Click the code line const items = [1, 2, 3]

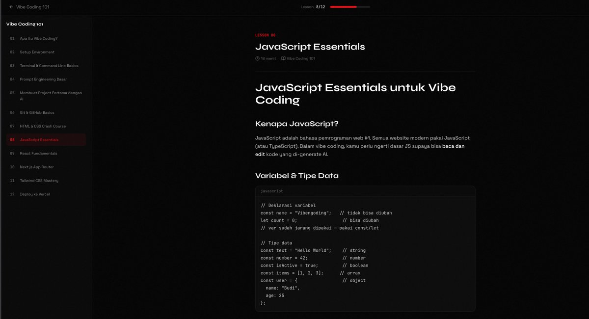(x=292, y=273)
